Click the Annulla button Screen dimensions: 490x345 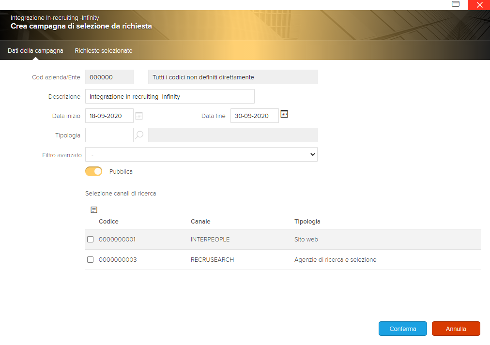tap(456, 329)
